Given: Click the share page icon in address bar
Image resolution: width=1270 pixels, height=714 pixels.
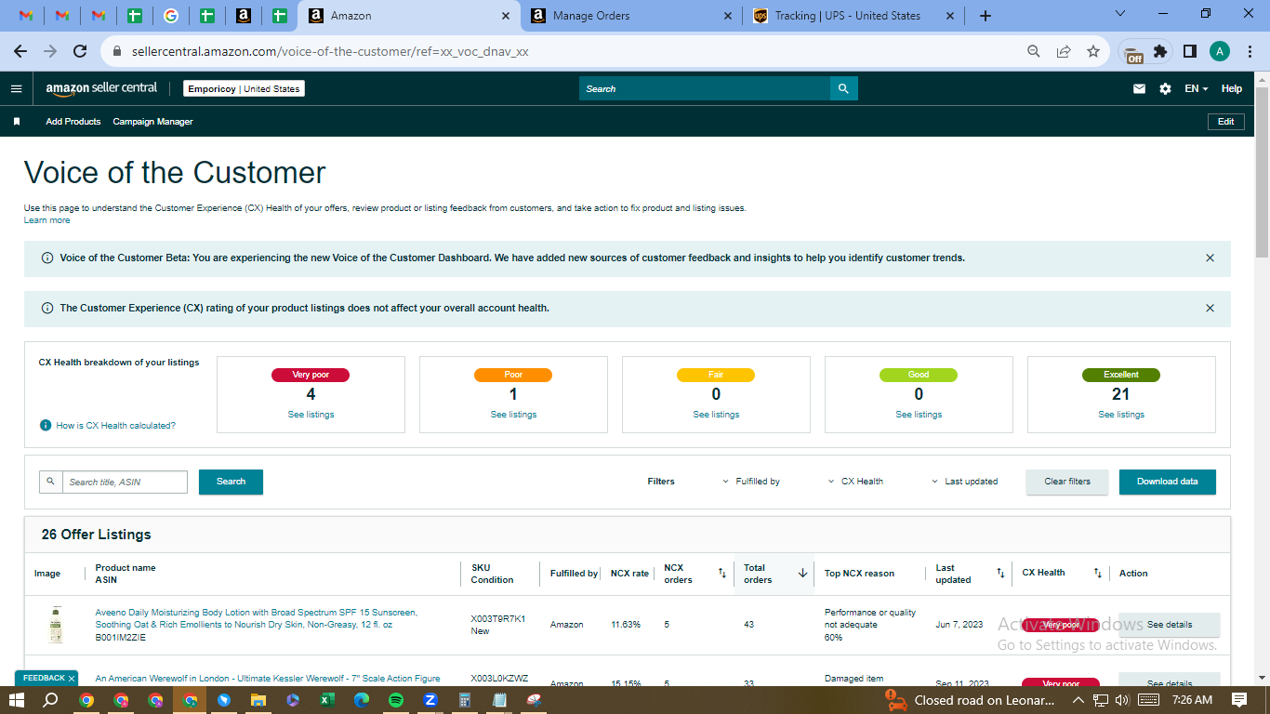Looking at the screenshot, I should [x=1064, y=51].
